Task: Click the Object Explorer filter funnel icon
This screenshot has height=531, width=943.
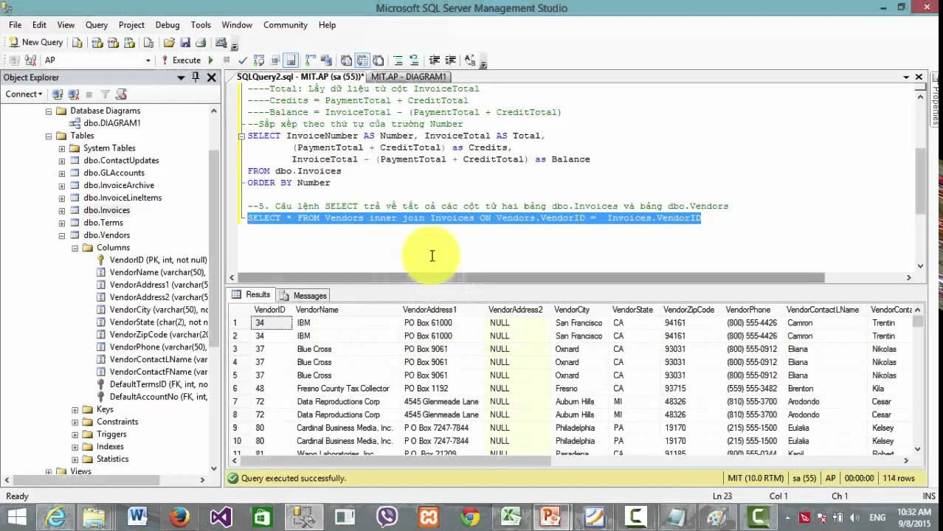Action: coord(105,94)
